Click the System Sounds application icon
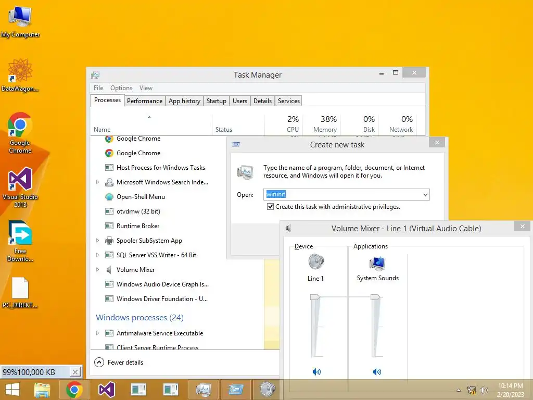The image size is (533, 400). point(377,263)
